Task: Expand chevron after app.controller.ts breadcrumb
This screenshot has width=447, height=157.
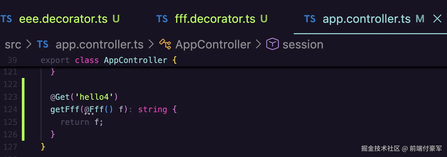Action: coord(151,44)
